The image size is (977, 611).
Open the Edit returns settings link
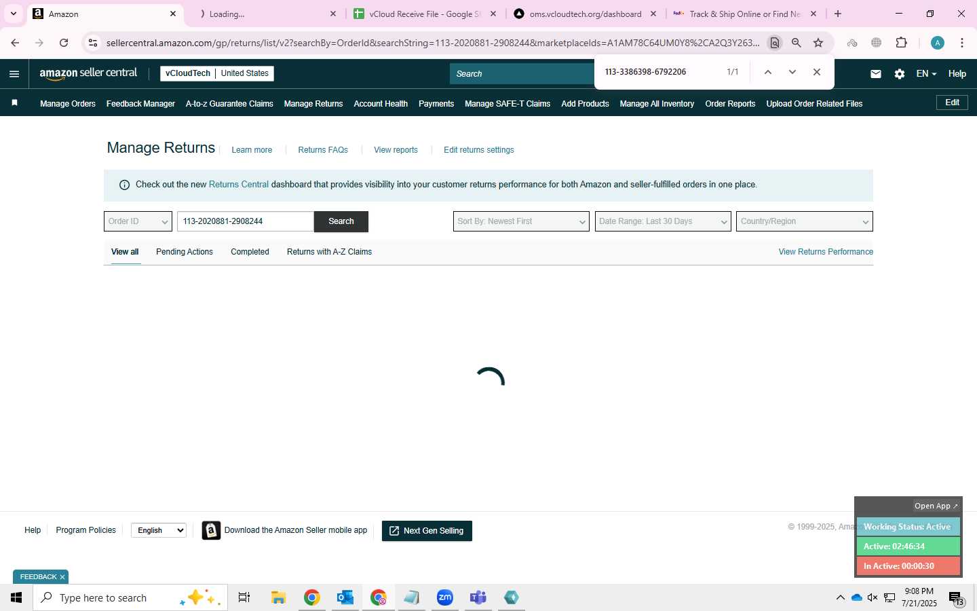[479, 150]
